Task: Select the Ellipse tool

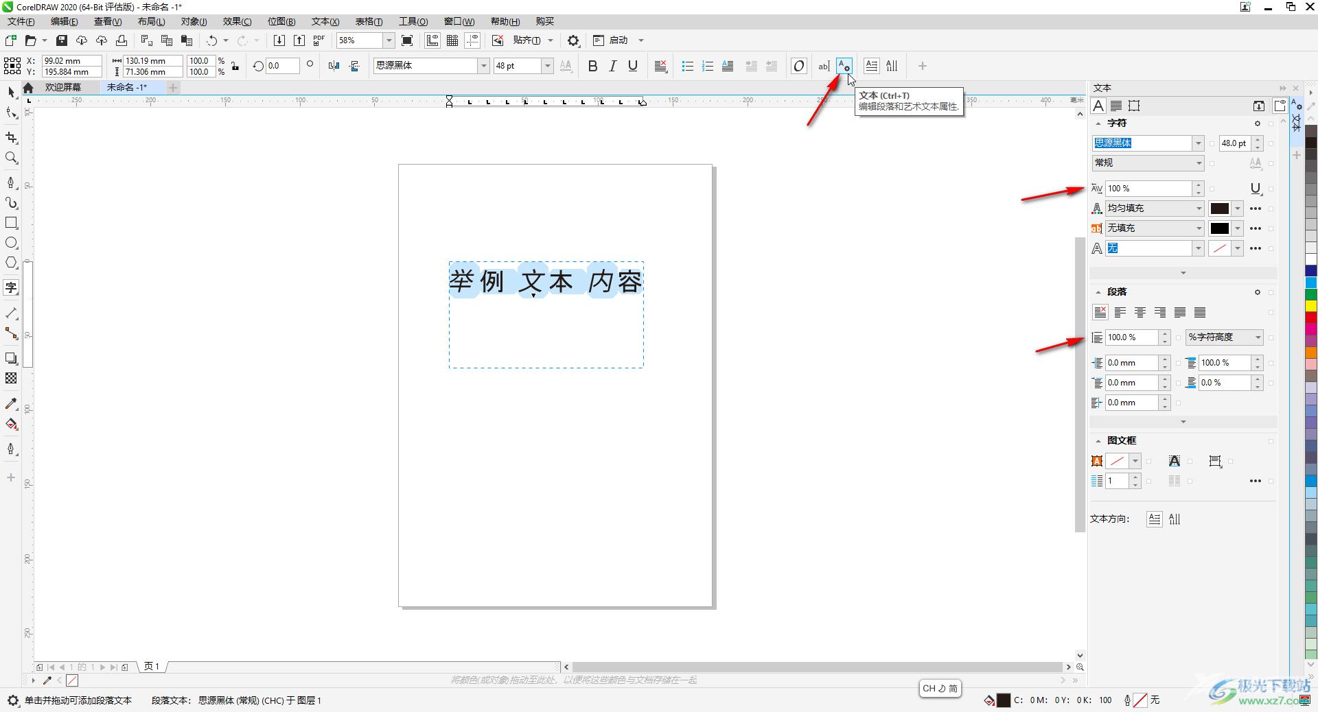Action: 11,243
